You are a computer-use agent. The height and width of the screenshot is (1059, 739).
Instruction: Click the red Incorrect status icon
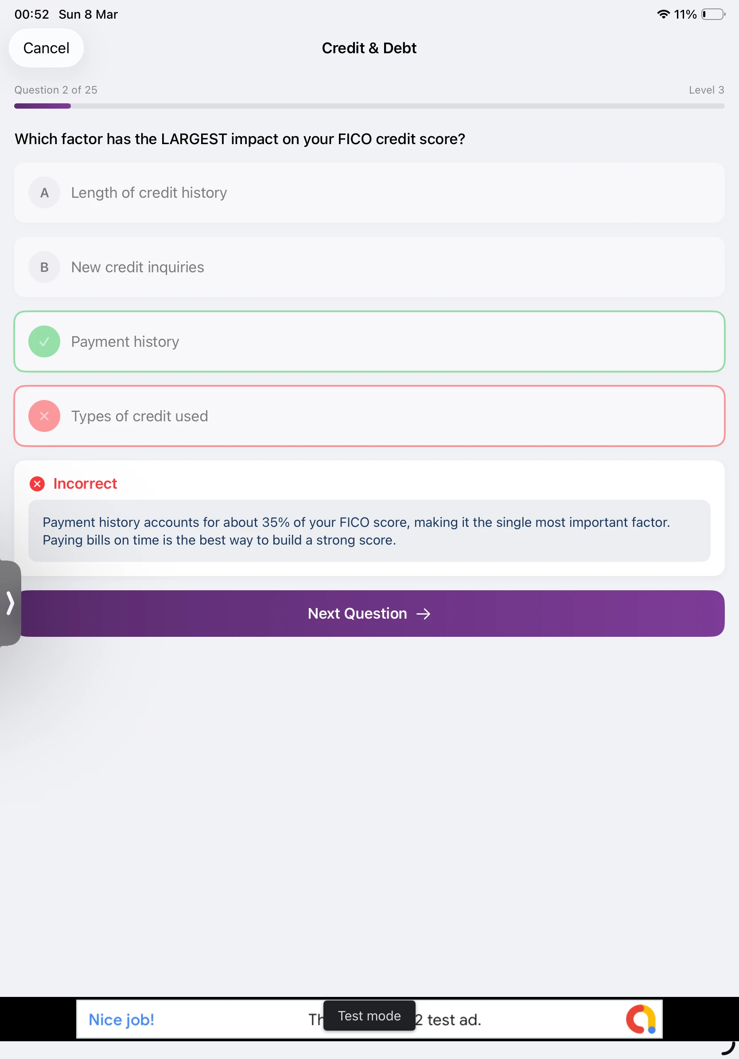tap(37, 484)
